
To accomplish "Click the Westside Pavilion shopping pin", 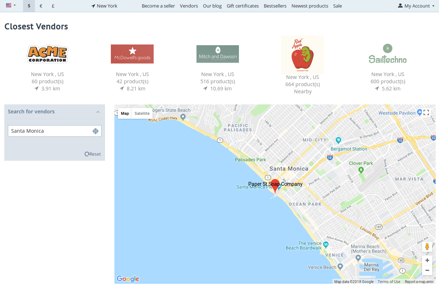I will click(419, 113).
